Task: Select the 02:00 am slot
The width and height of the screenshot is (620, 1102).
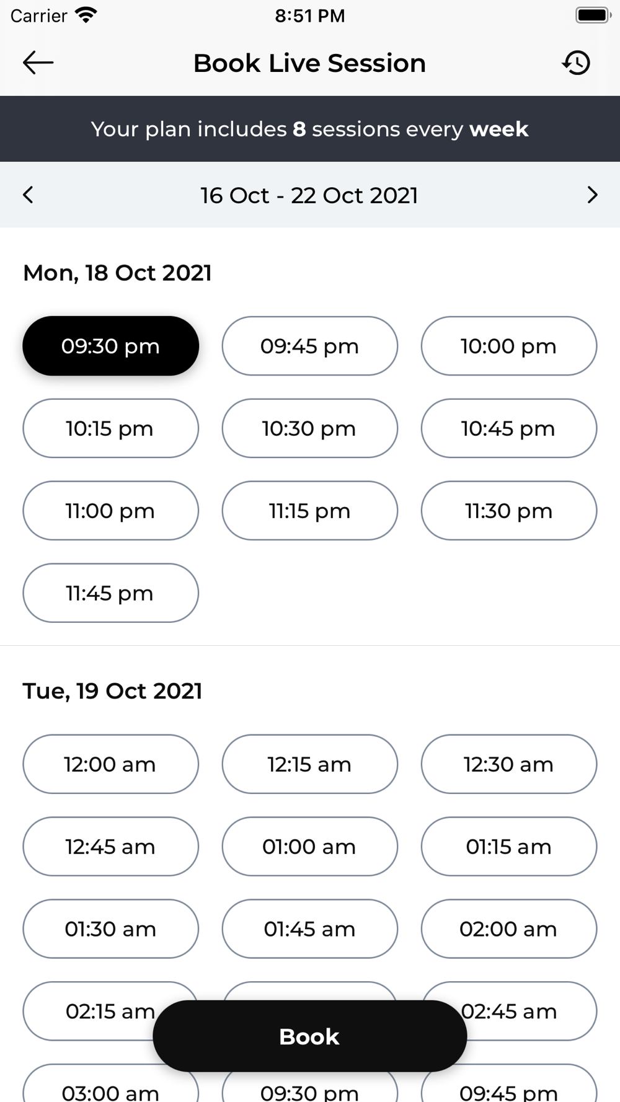Action: [x=509, y=929]
